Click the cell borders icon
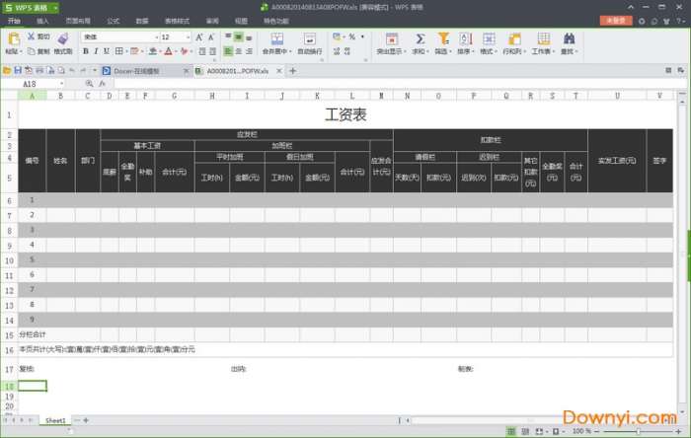 pos(119,51)
